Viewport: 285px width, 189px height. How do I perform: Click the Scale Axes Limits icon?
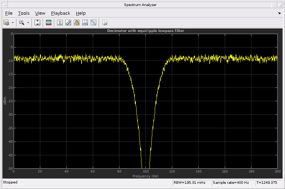coord(38,22)
